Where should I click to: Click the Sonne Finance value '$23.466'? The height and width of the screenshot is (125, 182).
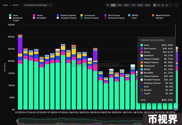coord(169,76)
